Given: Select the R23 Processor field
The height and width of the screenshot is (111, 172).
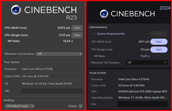Looking at the screenshot, I should coord(52,69).
